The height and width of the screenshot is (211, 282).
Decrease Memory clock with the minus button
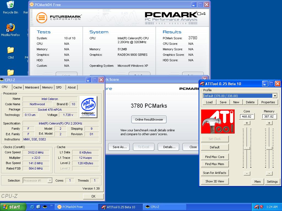pyautogui.click(x=269, y=173)
